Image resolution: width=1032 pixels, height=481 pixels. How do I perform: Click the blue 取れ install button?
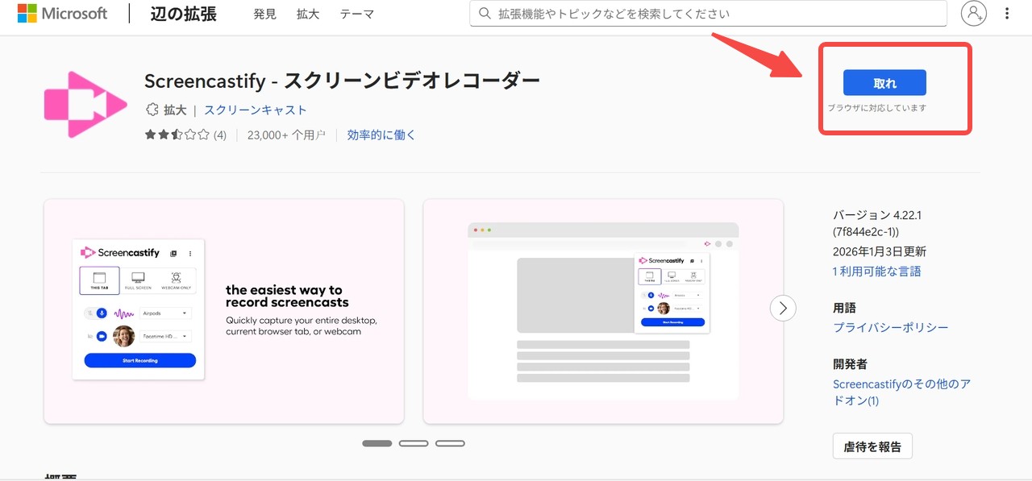pos(884,82)
